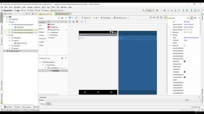Click zoom to fit screen icon
The image size is (204, 114).
[161, 17]
